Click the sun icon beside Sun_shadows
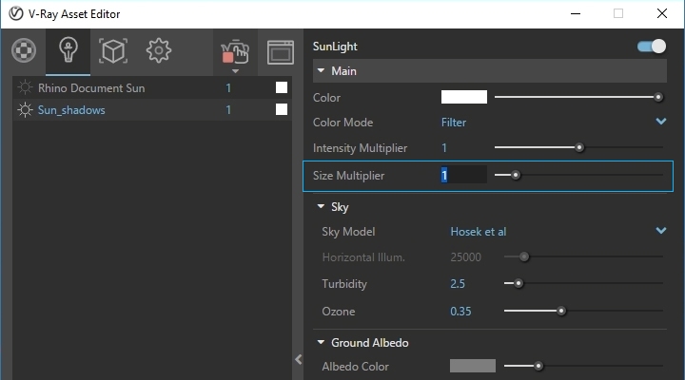Screen dimensions: 685x380 26,110
